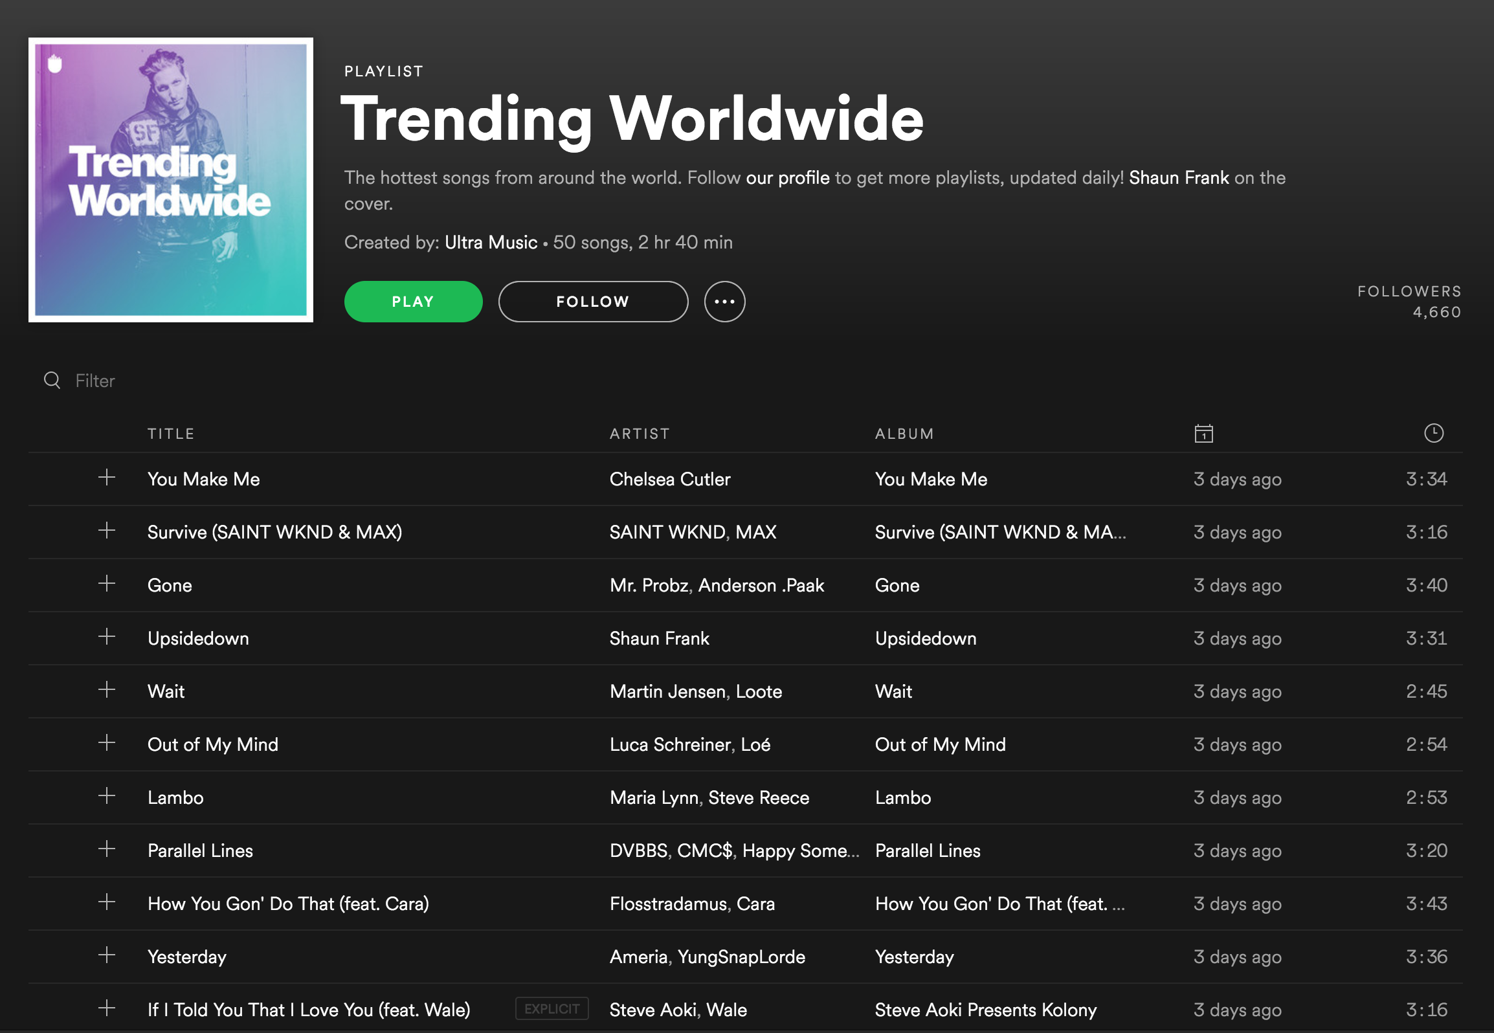Open the album "Gone"

pyautogui.click(x=897, y=586)
